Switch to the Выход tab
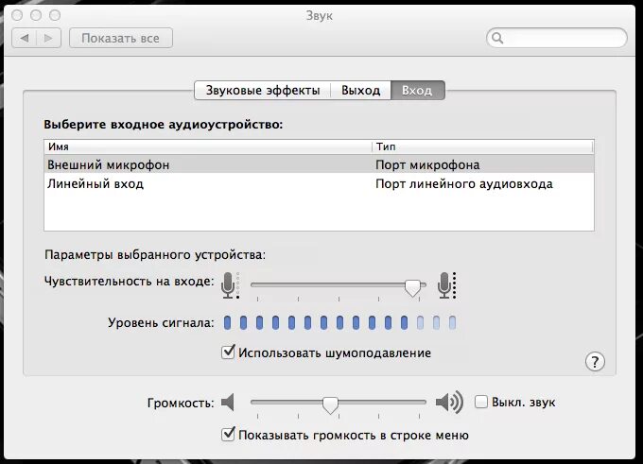Viewport: 643px width, 464px height. click(x=361, y=90)
